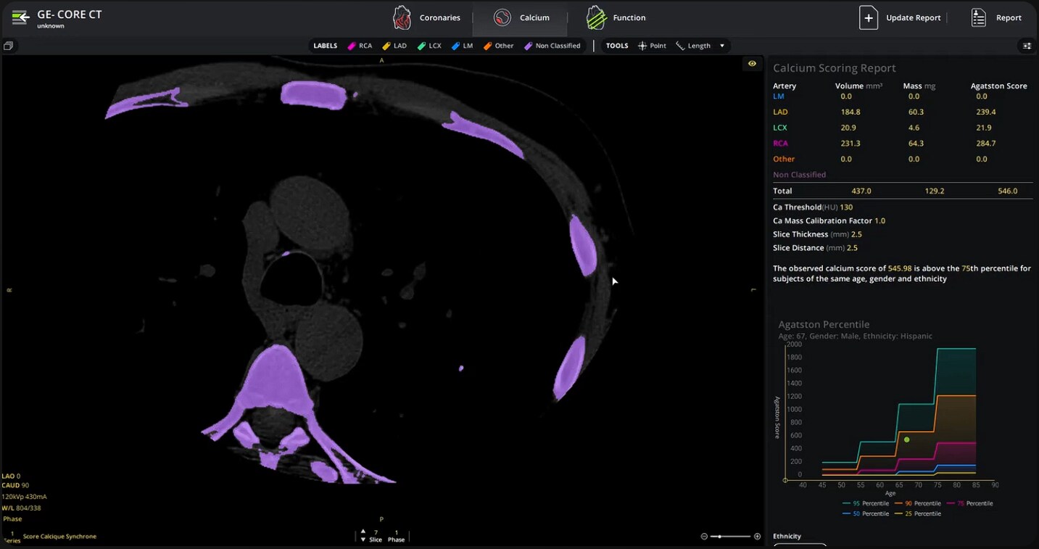Click the 120kVp 430mA overlay text
Viewport: 1039px width, 549px height.
click(24, 497)
